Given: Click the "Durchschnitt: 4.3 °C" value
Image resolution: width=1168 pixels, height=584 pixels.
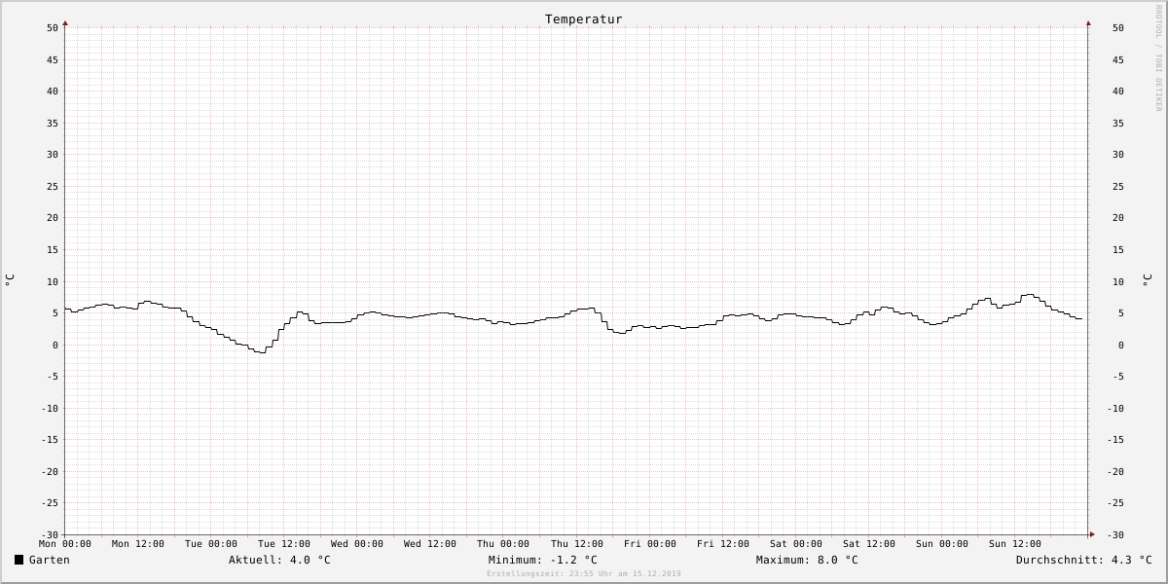Looking at the screenshot, I should (x=1083, y=560).
